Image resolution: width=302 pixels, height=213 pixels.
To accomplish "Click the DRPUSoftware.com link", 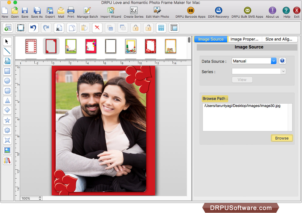I will [x=241, y=208].
